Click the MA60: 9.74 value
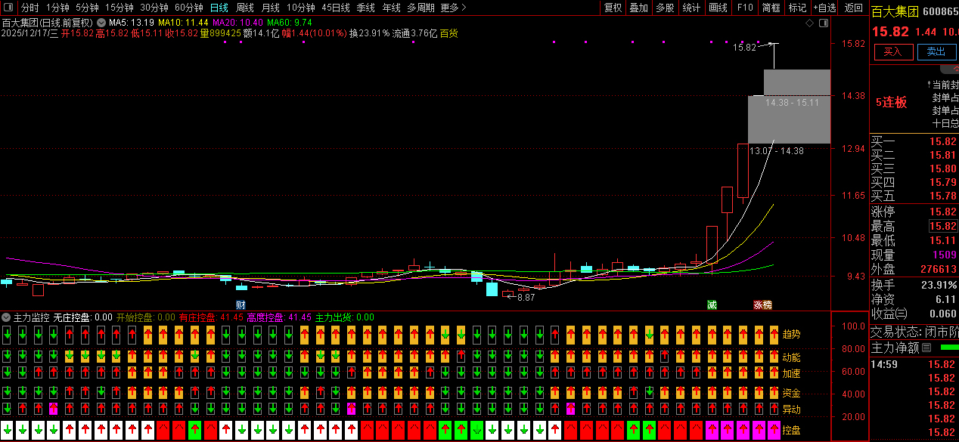 290,23
